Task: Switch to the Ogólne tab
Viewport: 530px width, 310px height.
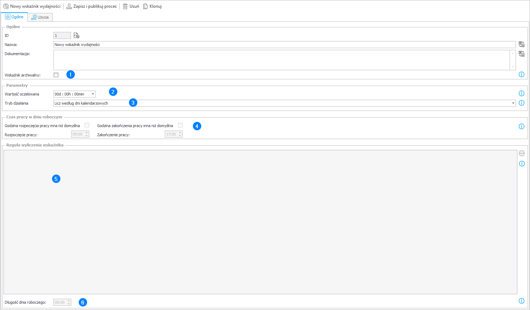Action: (14, 17)
